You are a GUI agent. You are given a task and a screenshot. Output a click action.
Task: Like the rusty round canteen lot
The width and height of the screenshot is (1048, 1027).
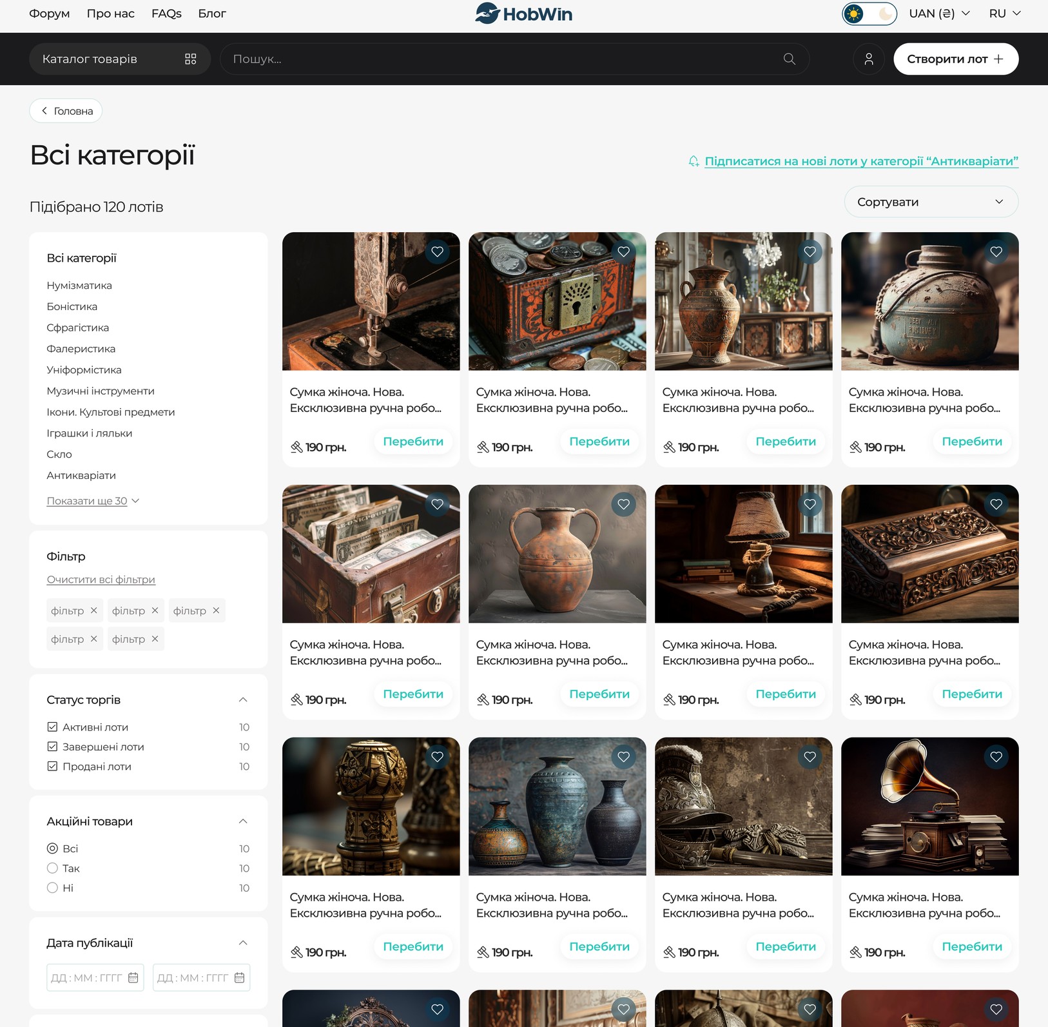pyautogui.click(x=996, y=252)
